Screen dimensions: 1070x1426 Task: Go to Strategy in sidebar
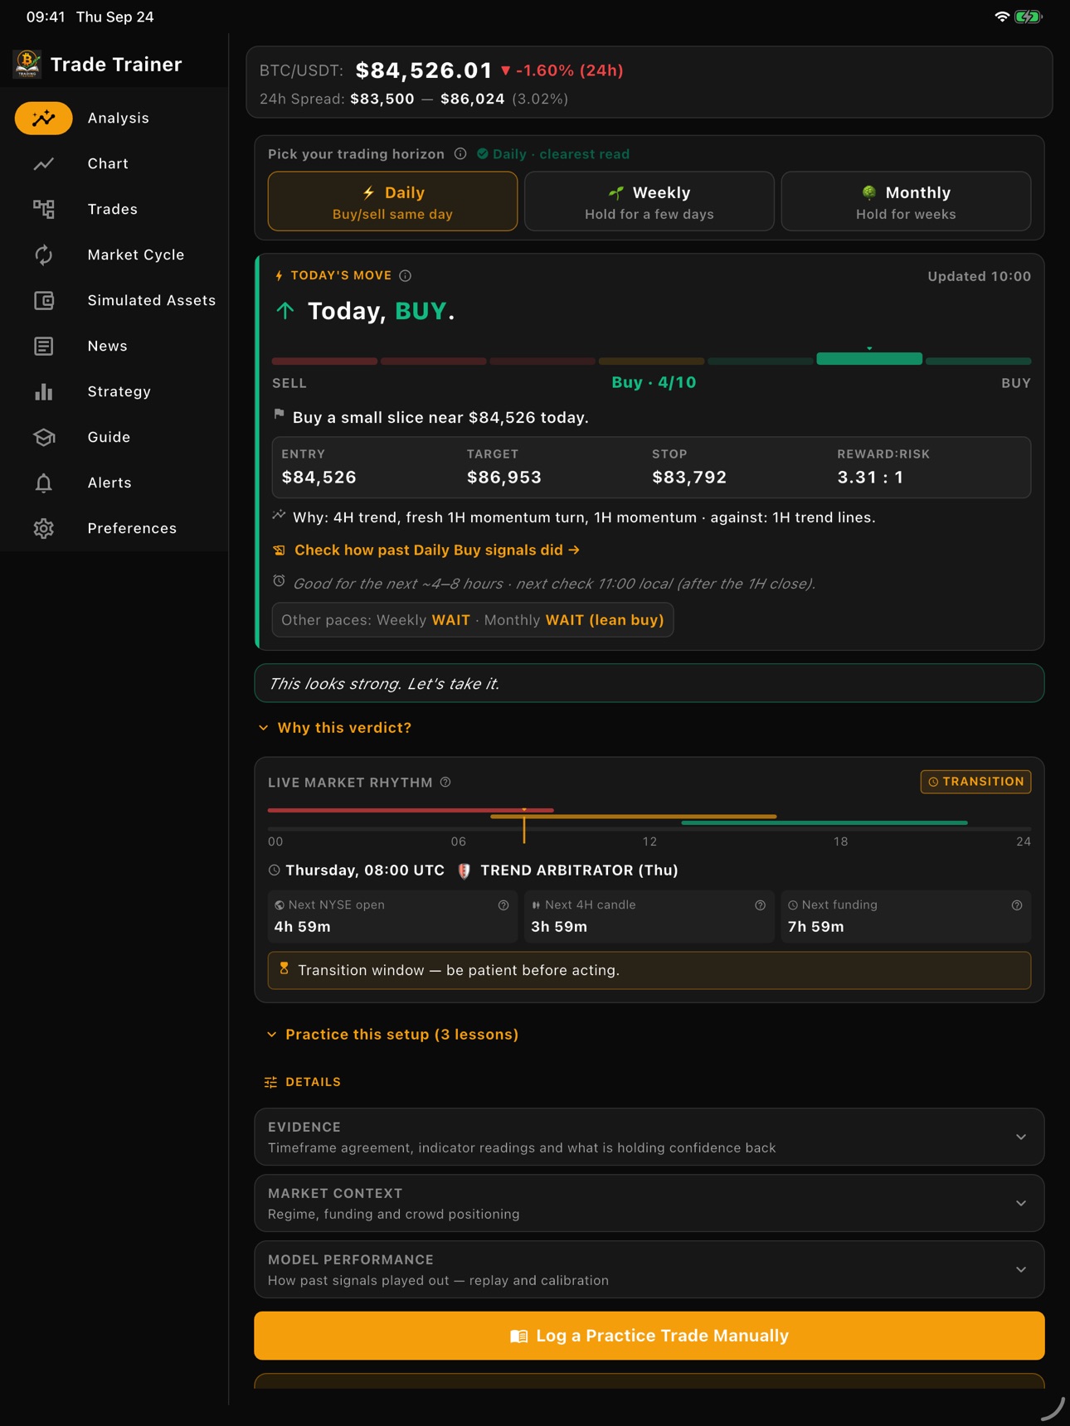point(114,391)
